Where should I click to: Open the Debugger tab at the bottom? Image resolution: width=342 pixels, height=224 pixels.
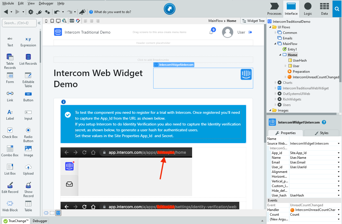pyautogui.click(x=40, y=221)
